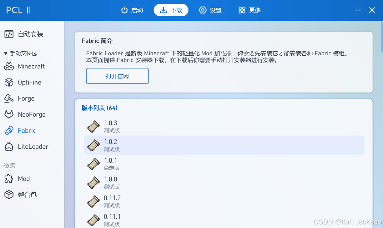Click the fabric icon beside 1.0.0
The width and height of the screenshot is (383, 228).
tap(94, 183)
